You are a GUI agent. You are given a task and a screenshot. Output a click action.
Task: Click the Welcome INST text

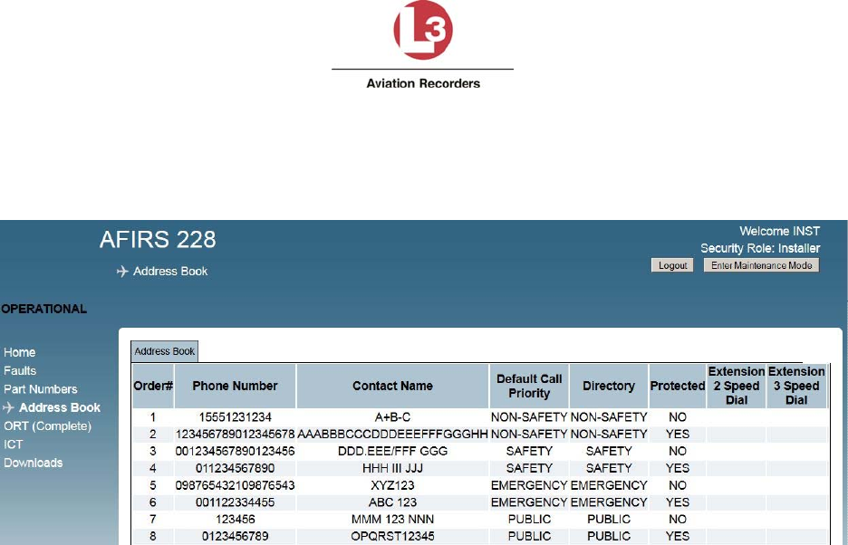[779, 231]
